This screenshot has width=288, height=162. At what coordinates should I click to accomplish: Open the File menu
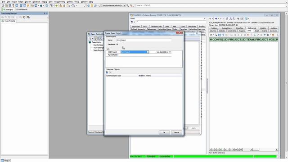[4, 2]
